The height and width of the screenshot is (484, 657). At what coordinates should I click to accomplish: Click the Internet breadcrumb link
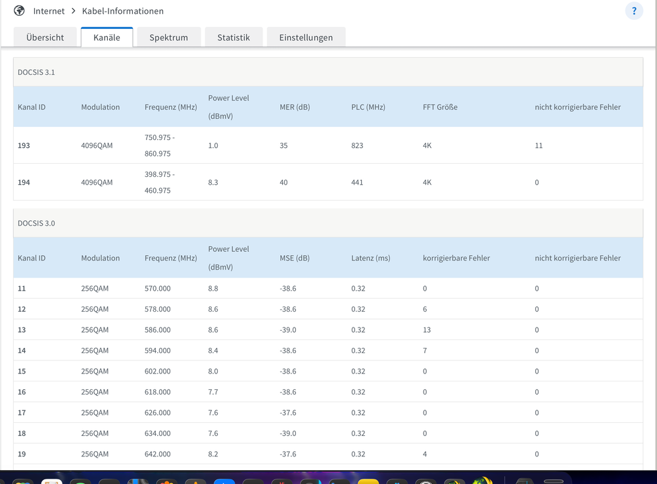click(49, 11)
